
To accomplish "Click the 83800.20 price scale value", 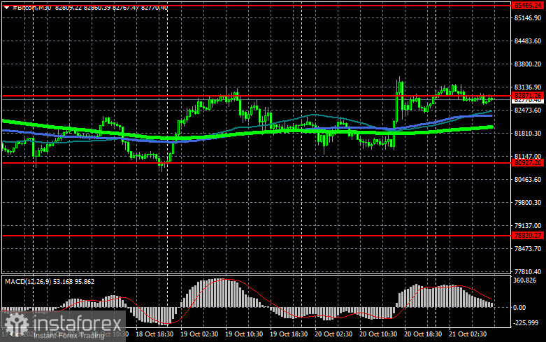I will 528,64.
